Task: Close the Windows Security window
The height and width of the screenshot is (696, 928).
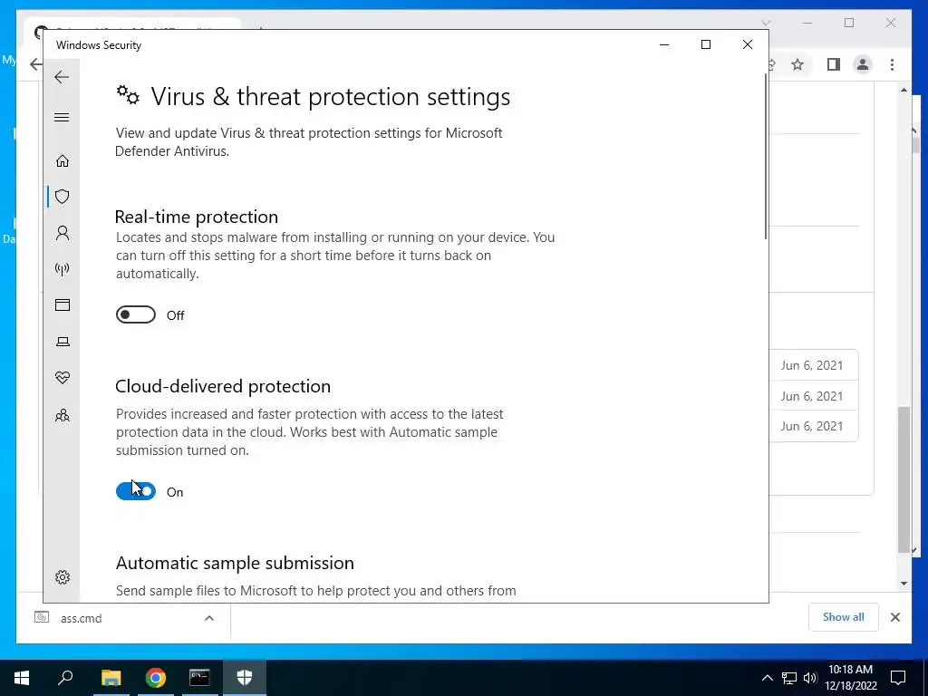Action: (748, 45)
